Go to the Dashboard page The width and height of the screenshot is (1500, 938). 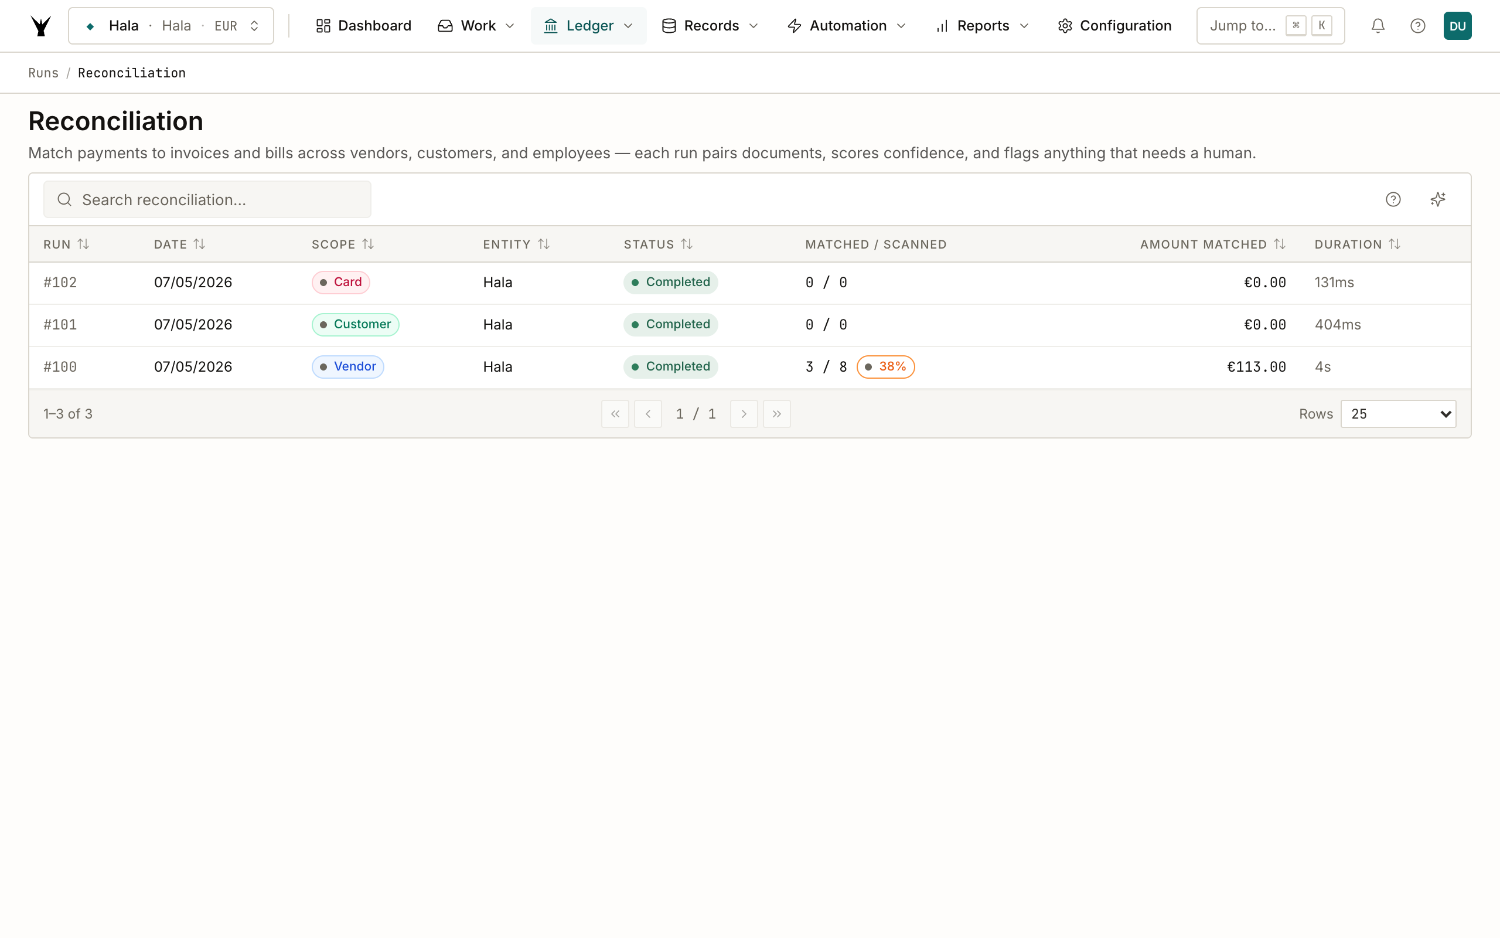363,25
